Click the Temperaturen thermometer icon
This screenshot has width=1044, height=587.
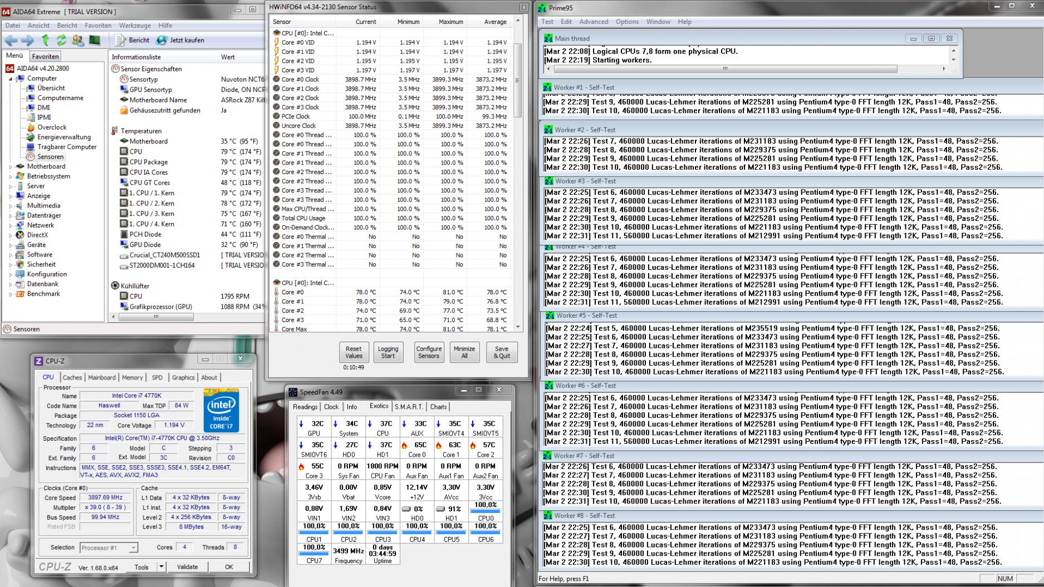[115, 131]
